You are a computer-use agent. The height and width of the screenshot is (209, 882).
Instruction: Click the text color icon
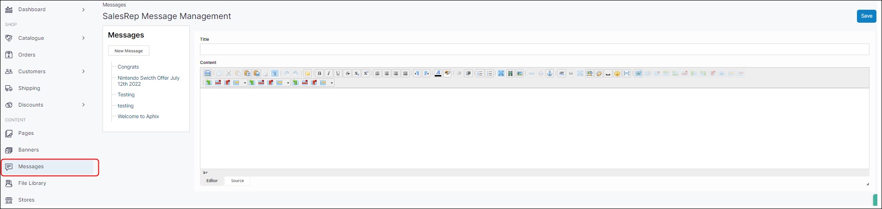[x=438, y=73]
